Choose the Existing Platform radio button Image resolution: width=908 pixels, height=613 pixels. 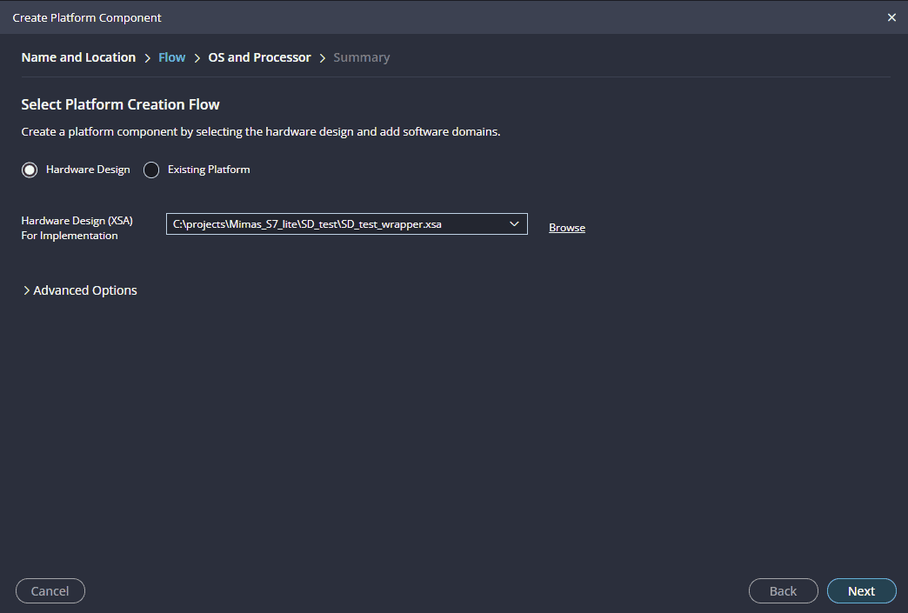point(151,170)
